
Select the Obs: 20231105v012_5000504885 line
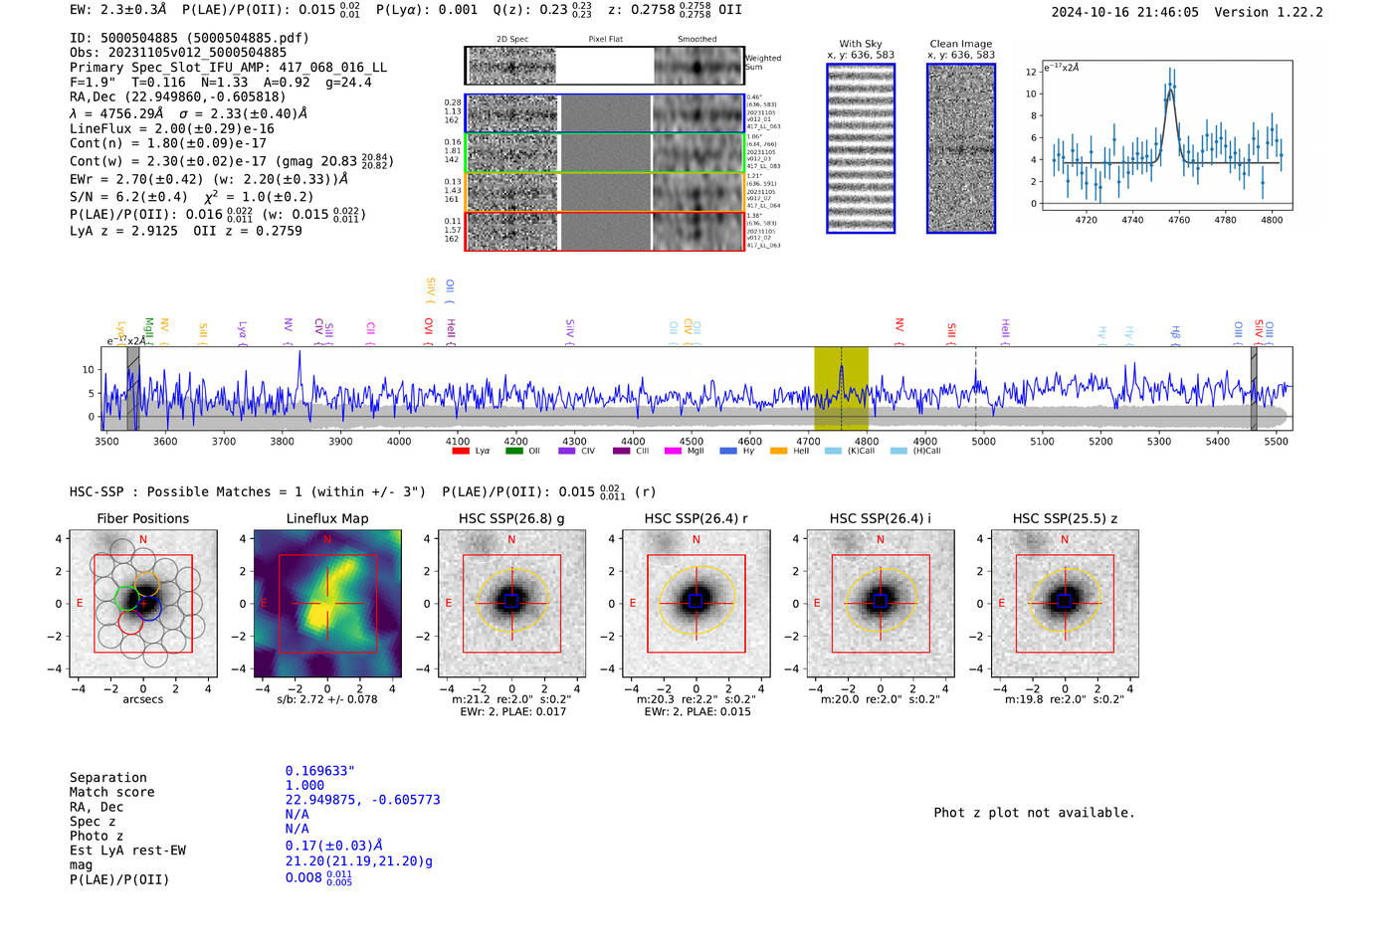178,53
